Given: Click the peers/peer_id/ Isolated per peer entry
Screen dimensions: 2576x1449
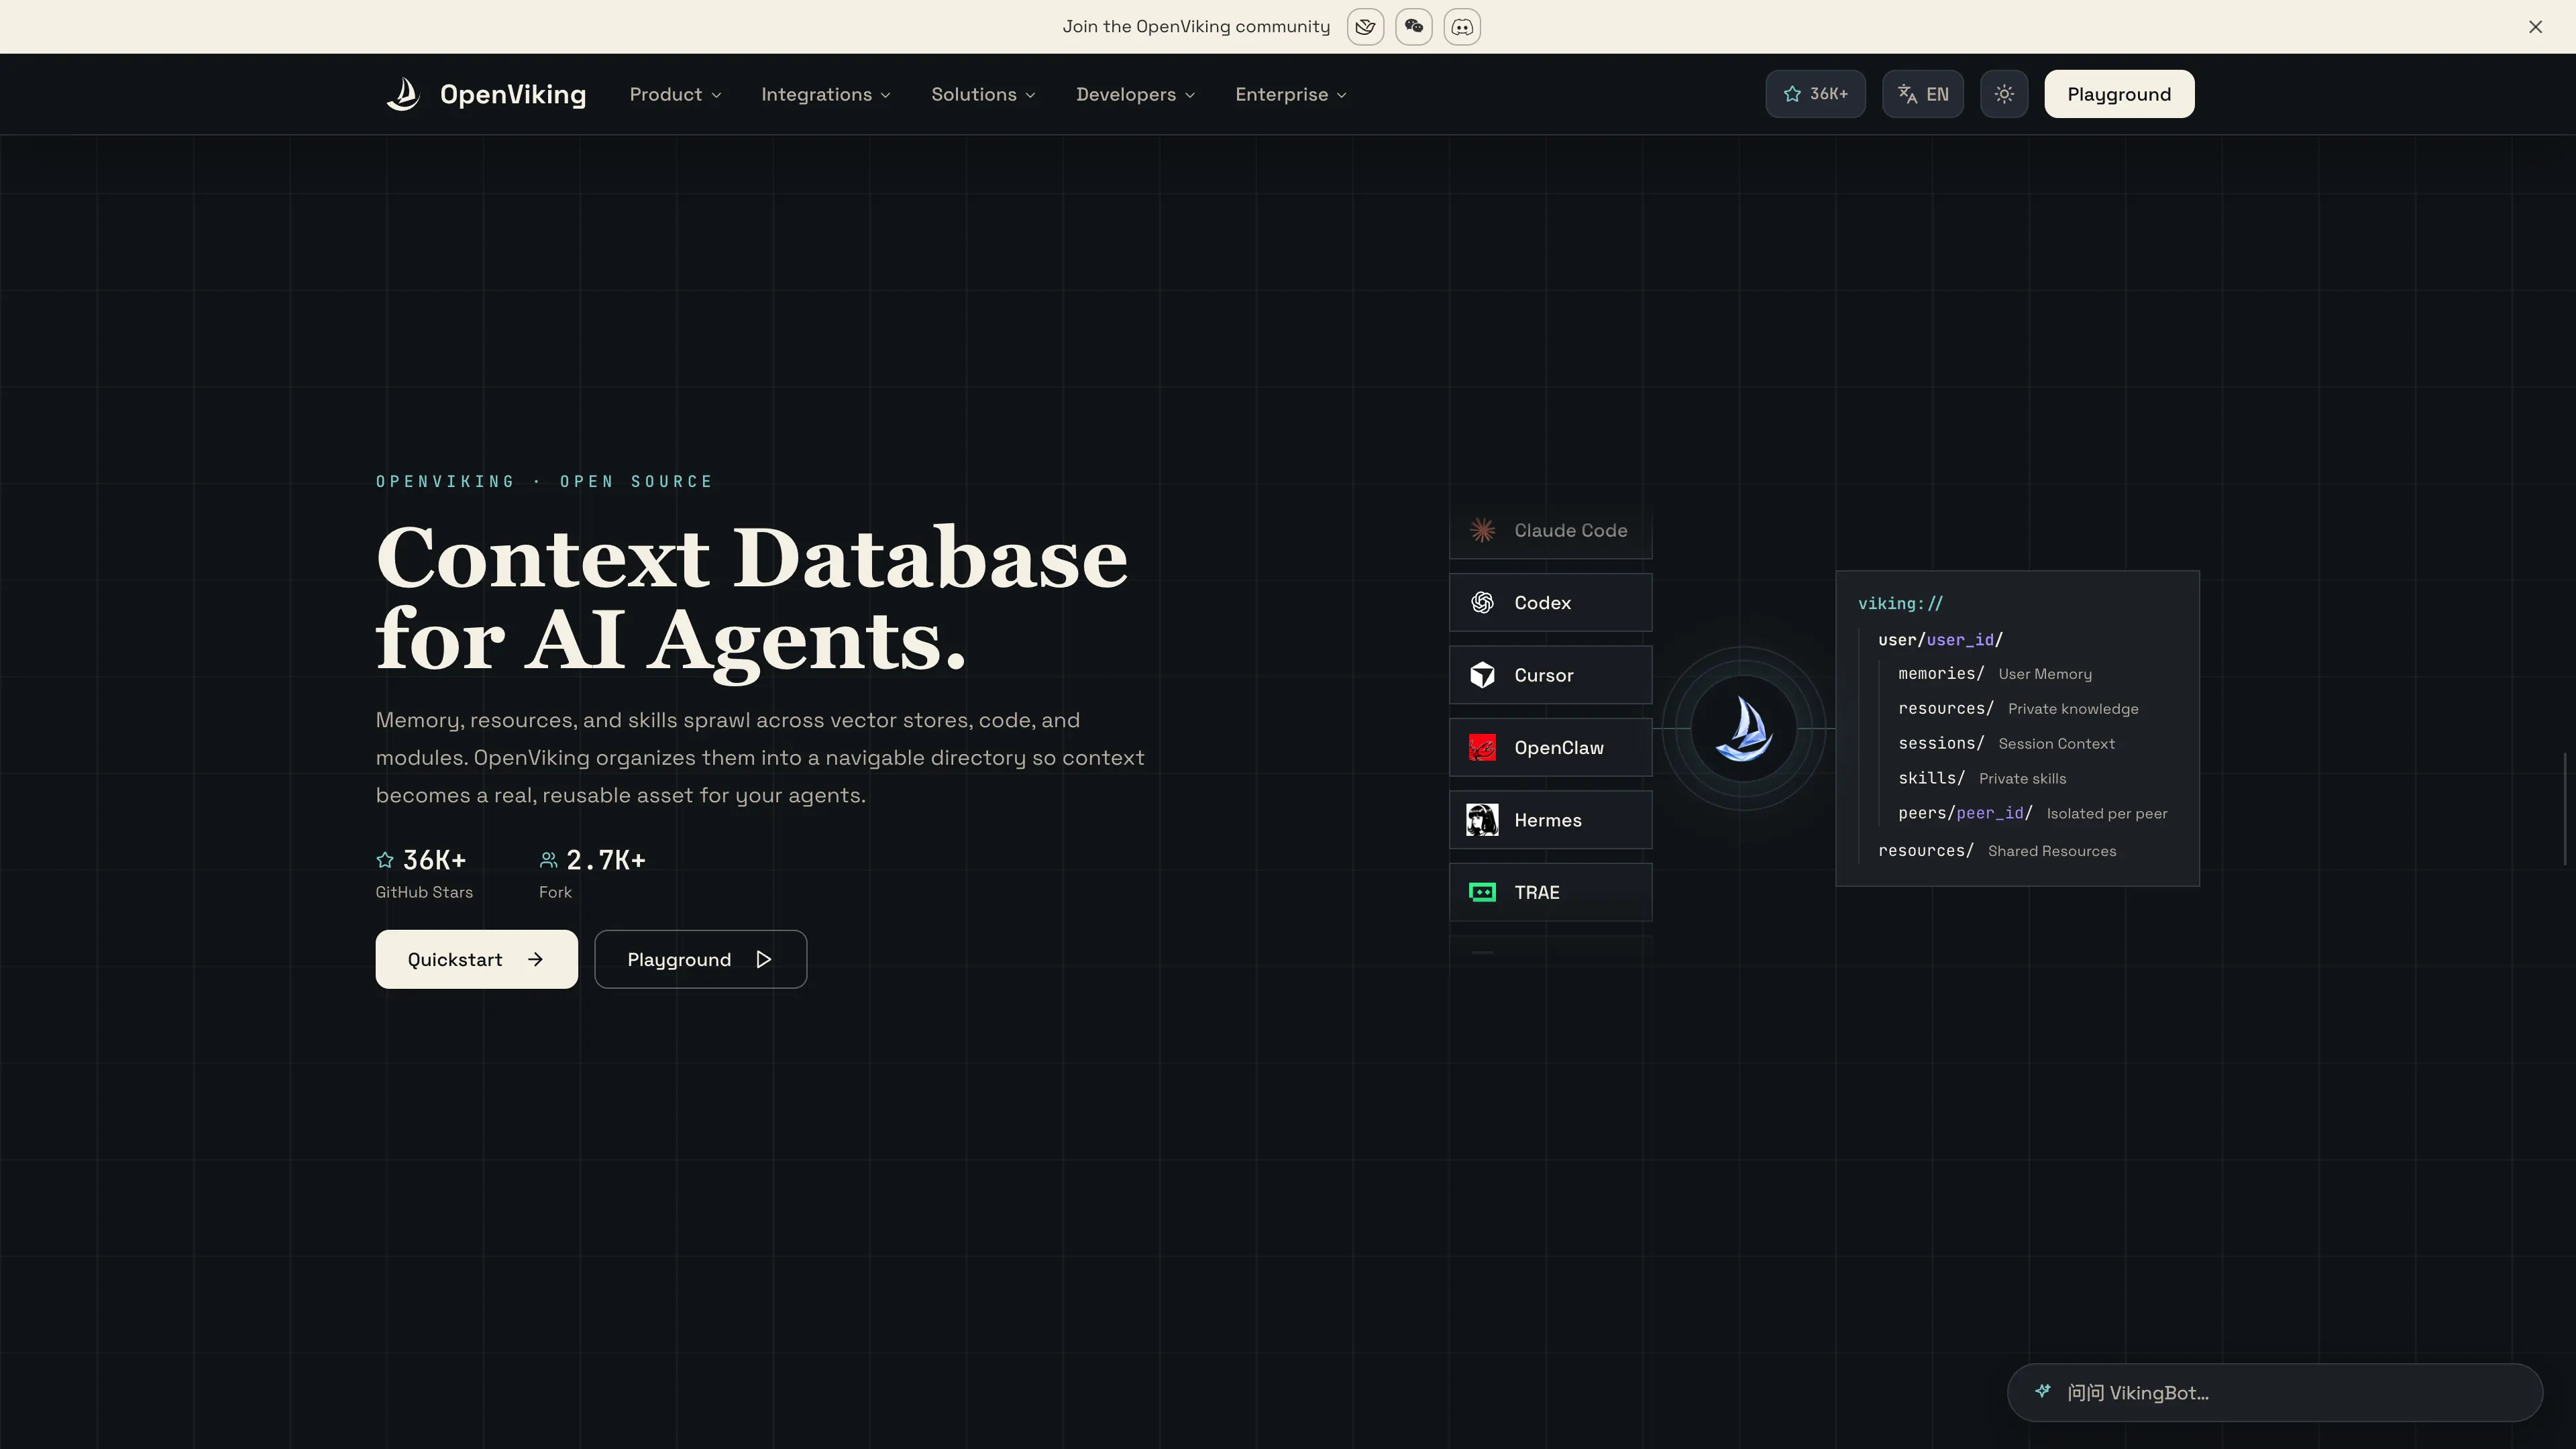Looking at the screenshot, I should (x=2033, y=813).
